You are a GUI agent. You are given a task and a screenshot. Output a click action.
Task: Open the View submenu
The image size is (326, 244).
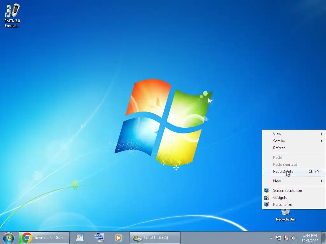click(294, 134)
